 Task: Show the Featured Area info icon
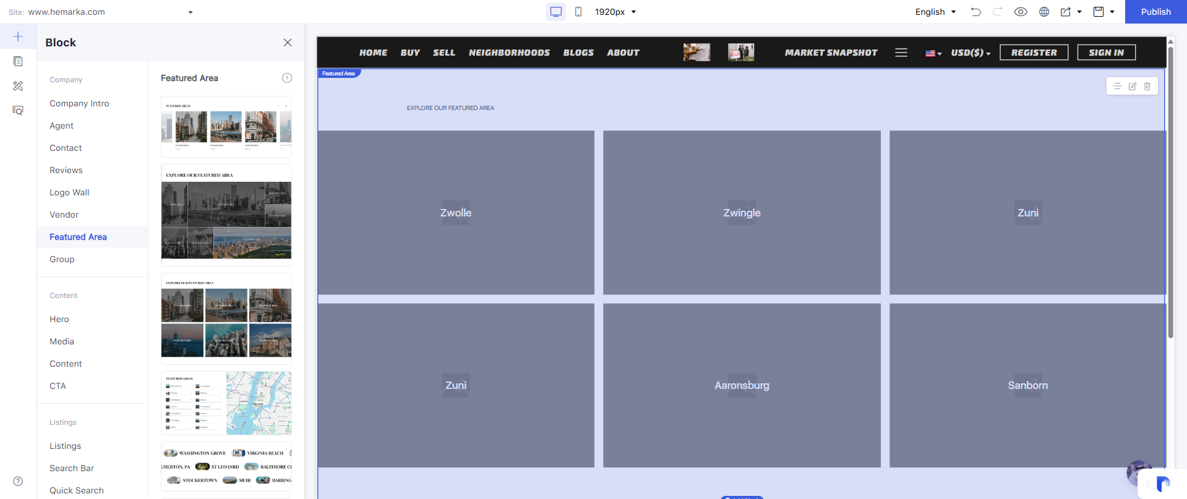pyautogui.click(x=287, y=78)
